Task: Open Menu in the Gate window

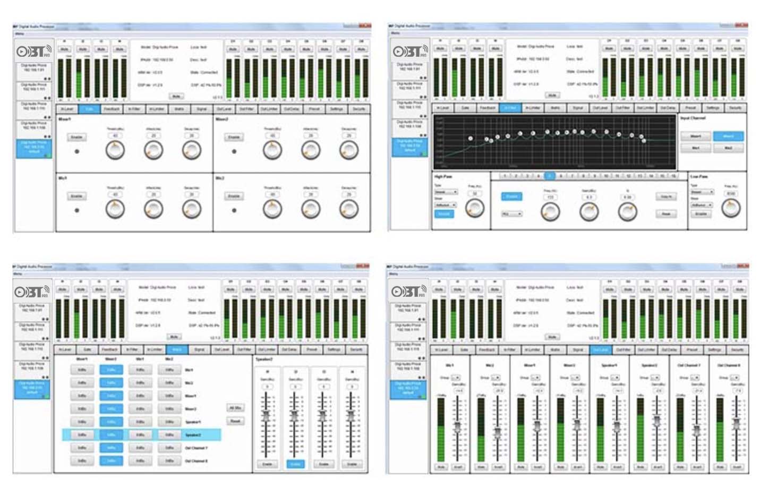Action: [20, 33]
